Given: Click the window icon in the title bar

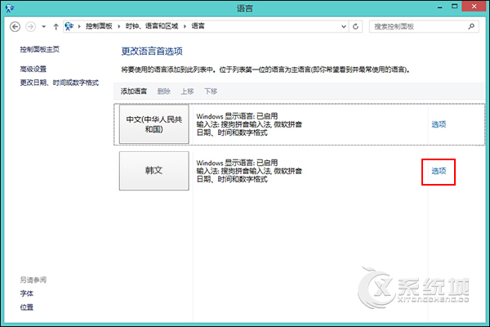Looking at the screenshot, I should pos(9,8).
